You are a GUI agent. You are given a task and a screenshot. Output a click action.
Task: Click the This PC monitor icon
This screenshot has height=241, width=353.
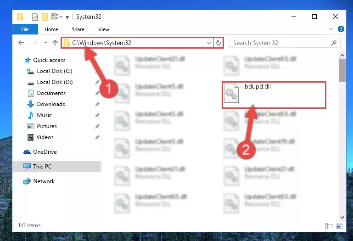(27, 167)
